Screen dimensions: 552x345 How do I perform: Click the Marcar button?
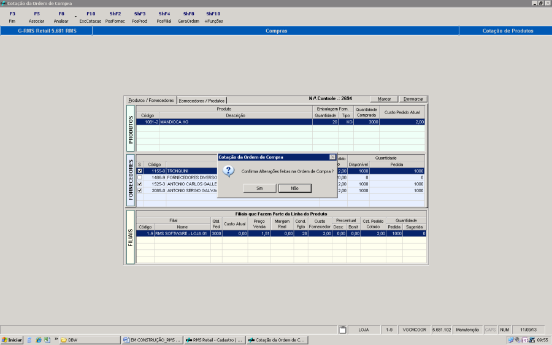(x=384, y=99)
